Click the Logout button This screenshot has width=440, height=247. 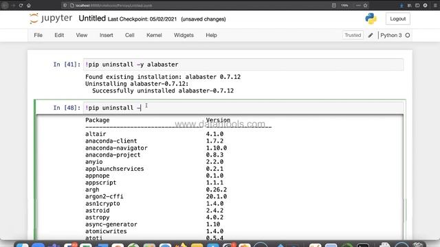[397, 19]
